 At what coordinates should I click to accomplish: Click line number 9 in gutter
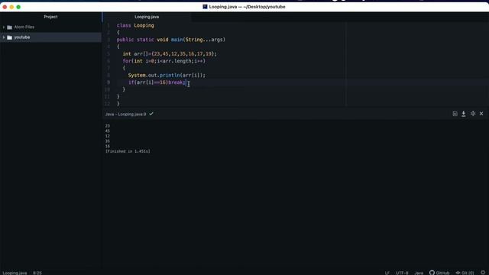click(108, 82)
